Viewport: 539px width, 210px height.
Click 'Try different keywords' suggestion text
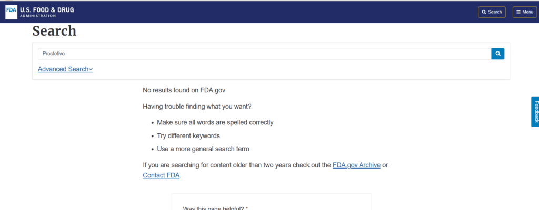188,135
